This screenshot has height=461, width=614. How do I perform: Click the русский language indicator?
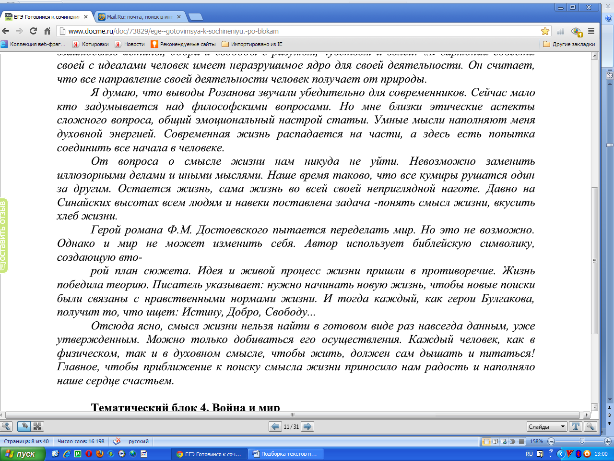click(139, 441)
